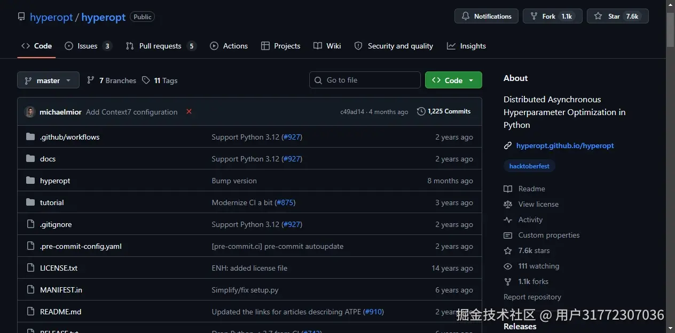Click the red failed check status icon

click(189, 111)
